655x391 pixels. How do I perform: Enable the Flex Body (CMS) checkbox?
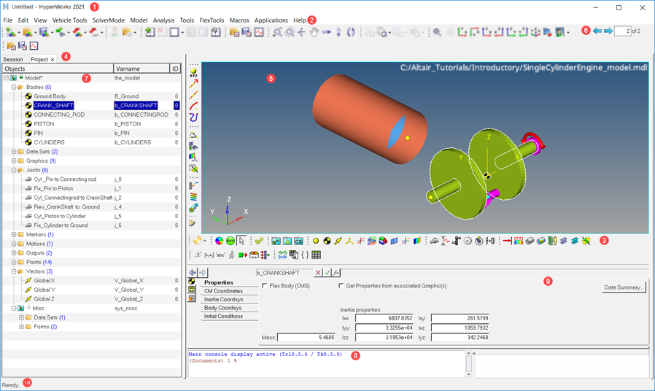[x=265, y=286]
